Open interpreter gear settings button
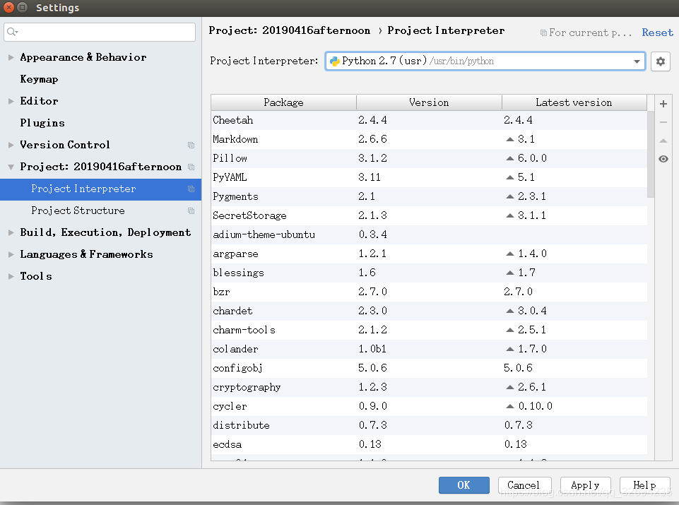The height and width of the screenshot is (505, 679). point(660,61)
